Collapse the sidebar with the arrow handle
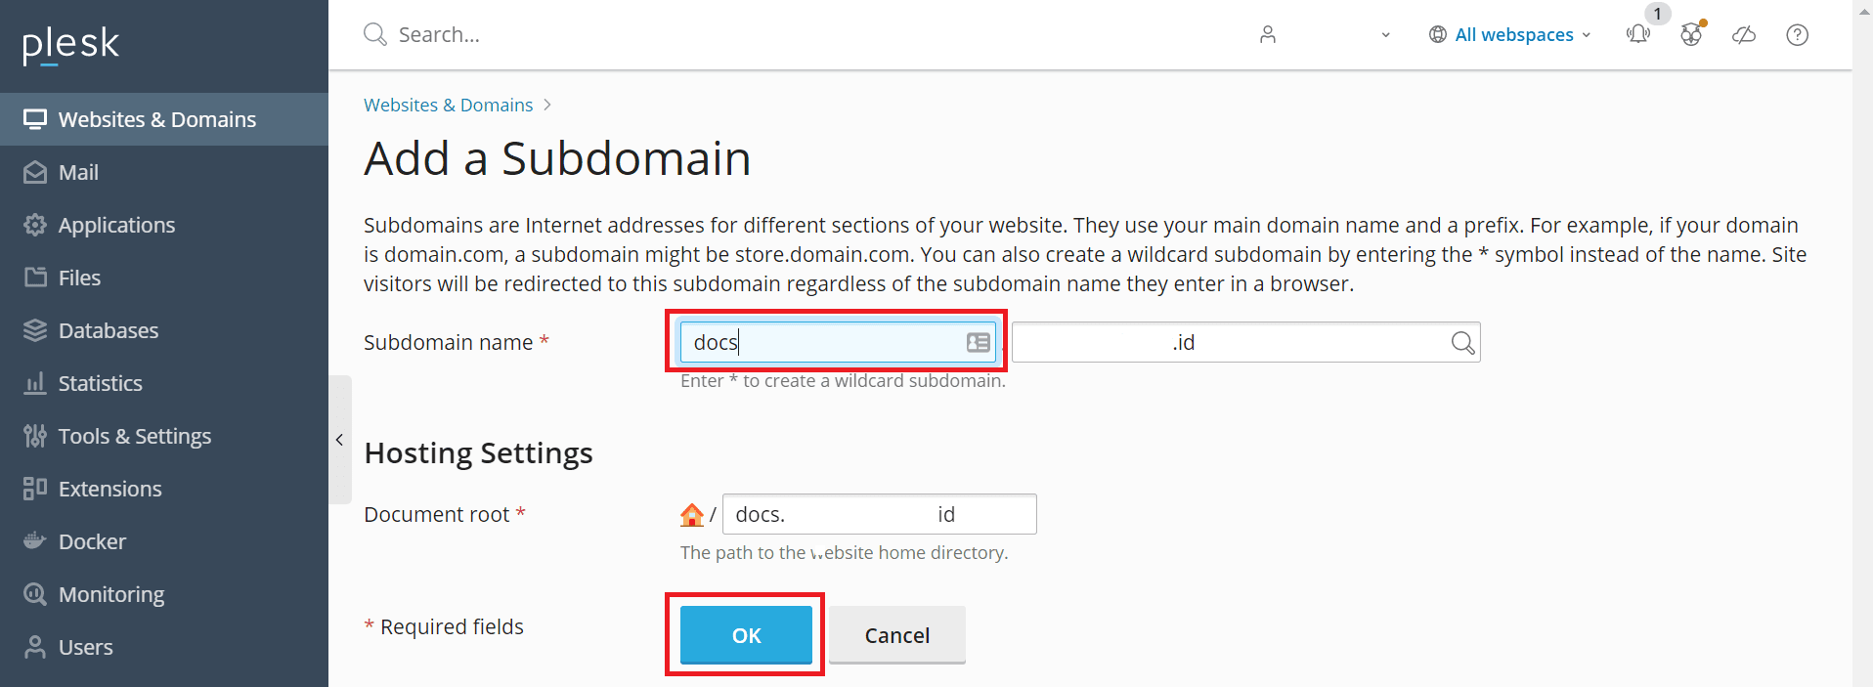The width and height of the screenshot is (1873, 687). 339,440
